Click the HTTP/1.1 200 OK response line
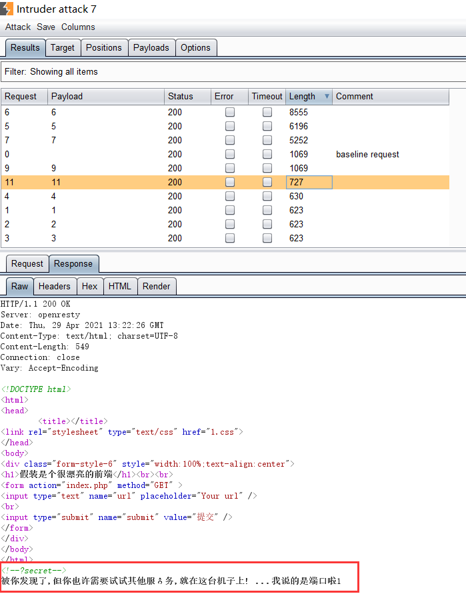 coord(35,304)
